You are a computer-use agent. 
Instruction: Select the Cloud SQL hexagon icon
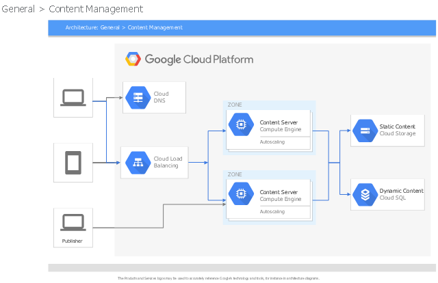click(365, 195)
